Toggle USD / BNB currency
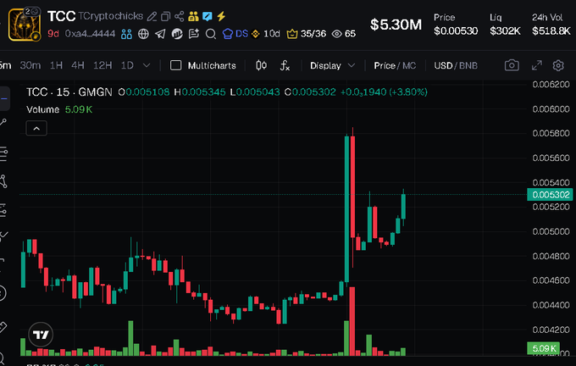Screen dimensions: 576x366 click(456, 65)
